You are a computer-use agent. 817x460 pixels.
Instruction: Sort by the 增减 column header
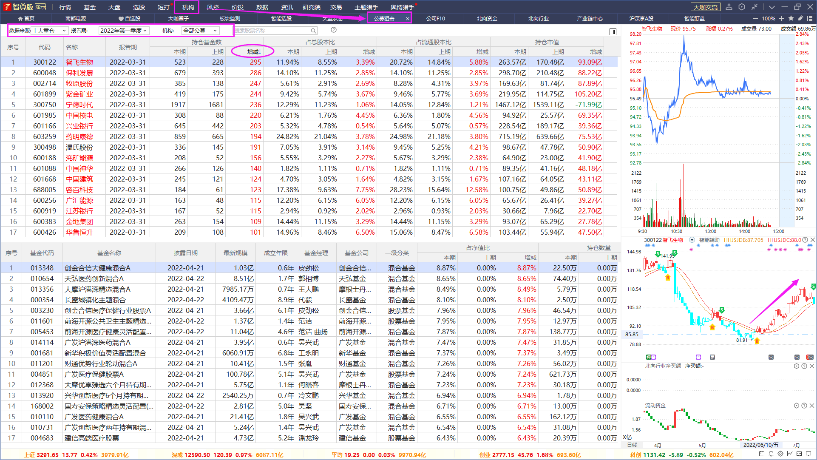pyautogui.click(x=253, y=51)
